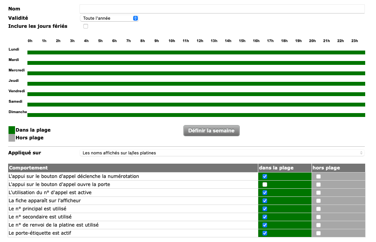Check 'hors plage' for n° de renvoi platine
376x242 pixels.
318,225
